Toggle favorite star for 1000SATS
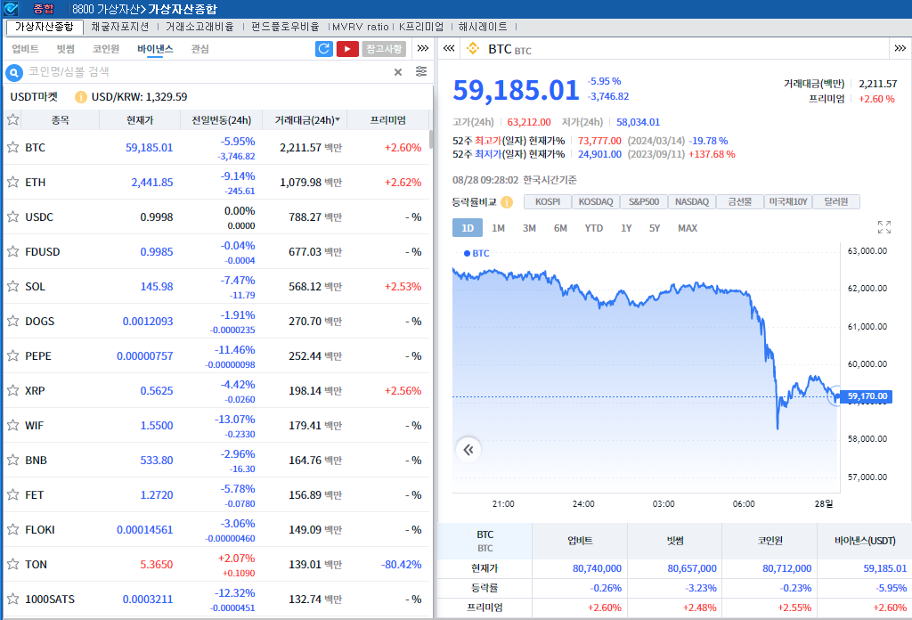 pos(12,599)
